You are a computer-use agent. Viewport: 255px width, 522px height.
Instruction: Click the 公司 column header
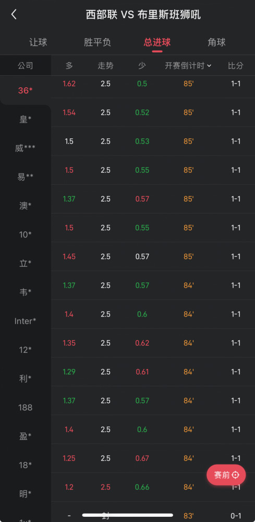pyautogui.click(x=26, y=66)
